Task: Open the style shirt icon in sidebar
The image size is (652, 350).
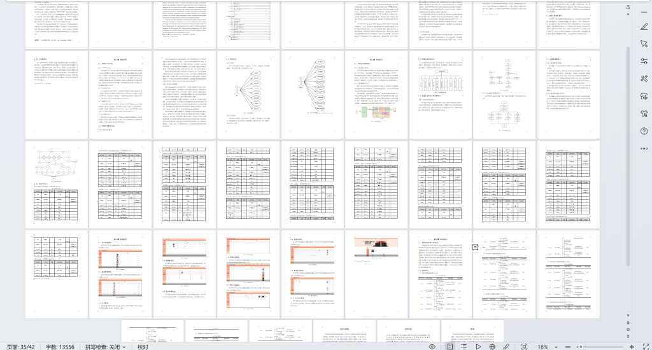Action: (644, 113)
